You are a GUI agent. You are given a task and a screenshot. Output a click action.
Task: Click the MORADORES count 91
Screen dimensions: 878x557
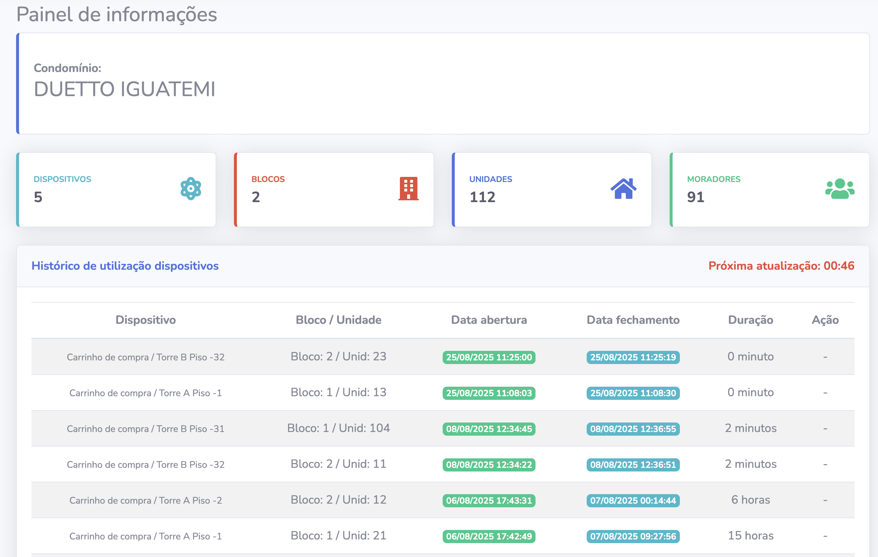tap(695, 197)
